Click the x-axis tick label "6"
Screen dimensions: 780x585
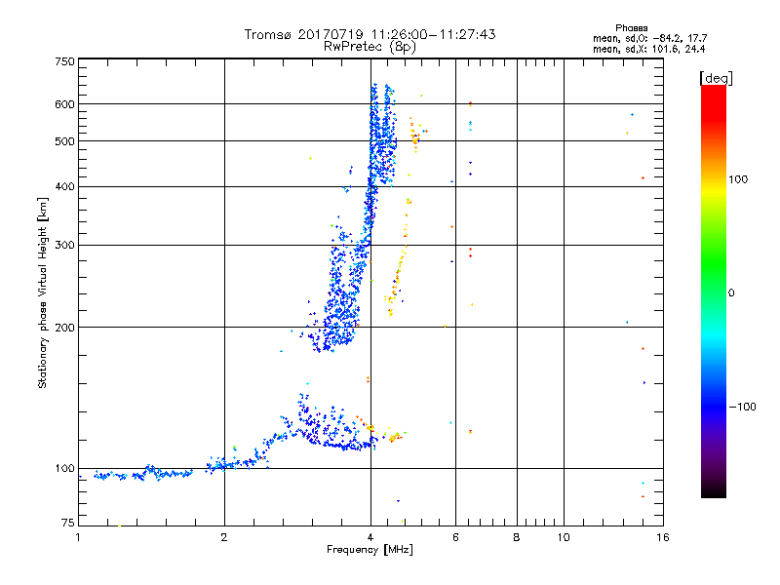tap(455, 537)
